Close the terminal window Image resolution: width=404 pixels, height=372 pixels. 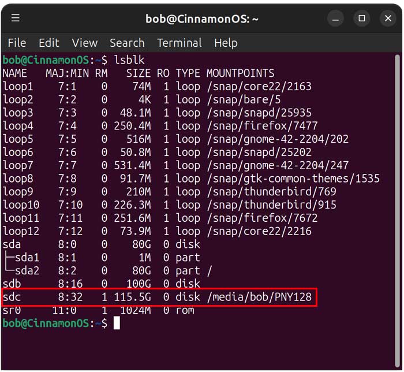click(388, 18)
